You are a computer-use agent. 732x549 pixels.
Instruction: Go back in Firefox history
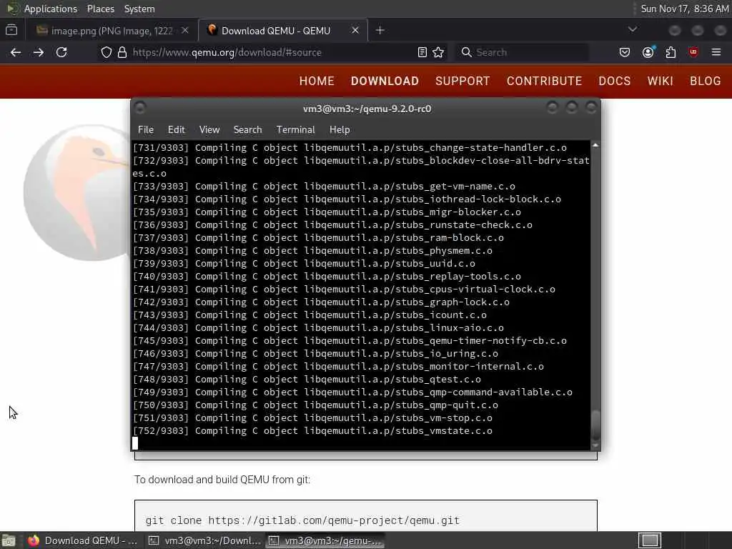coord(16,52)
